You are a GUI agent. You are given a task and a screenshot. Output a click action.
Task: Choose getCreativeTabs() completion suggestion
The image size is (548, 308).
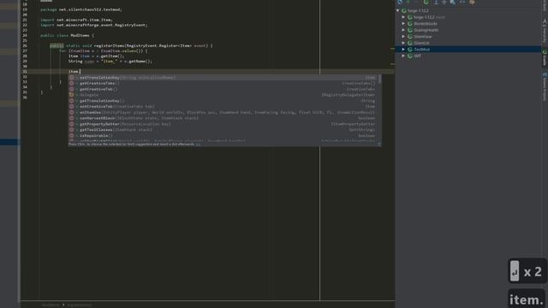223,84
